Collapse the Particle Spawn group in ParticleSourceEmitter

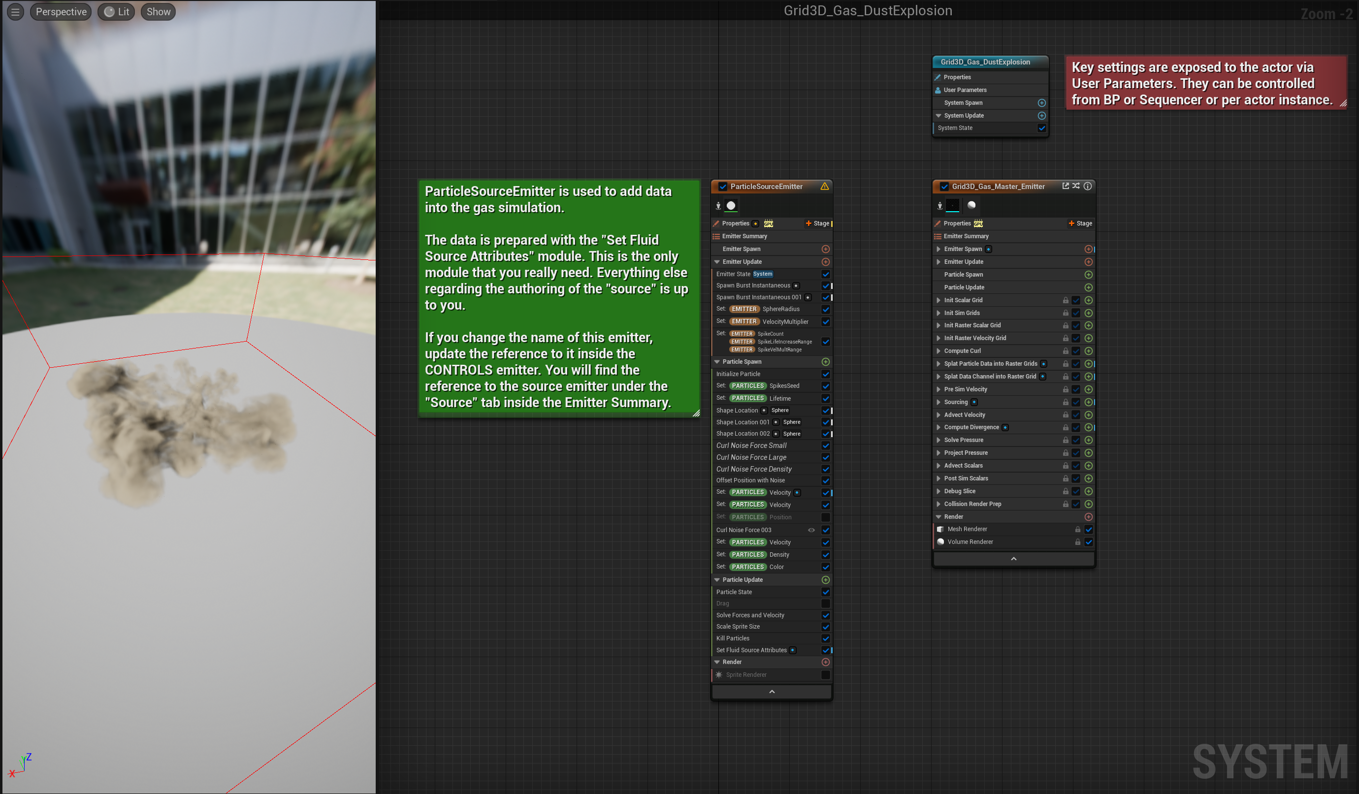coord(717,362)
